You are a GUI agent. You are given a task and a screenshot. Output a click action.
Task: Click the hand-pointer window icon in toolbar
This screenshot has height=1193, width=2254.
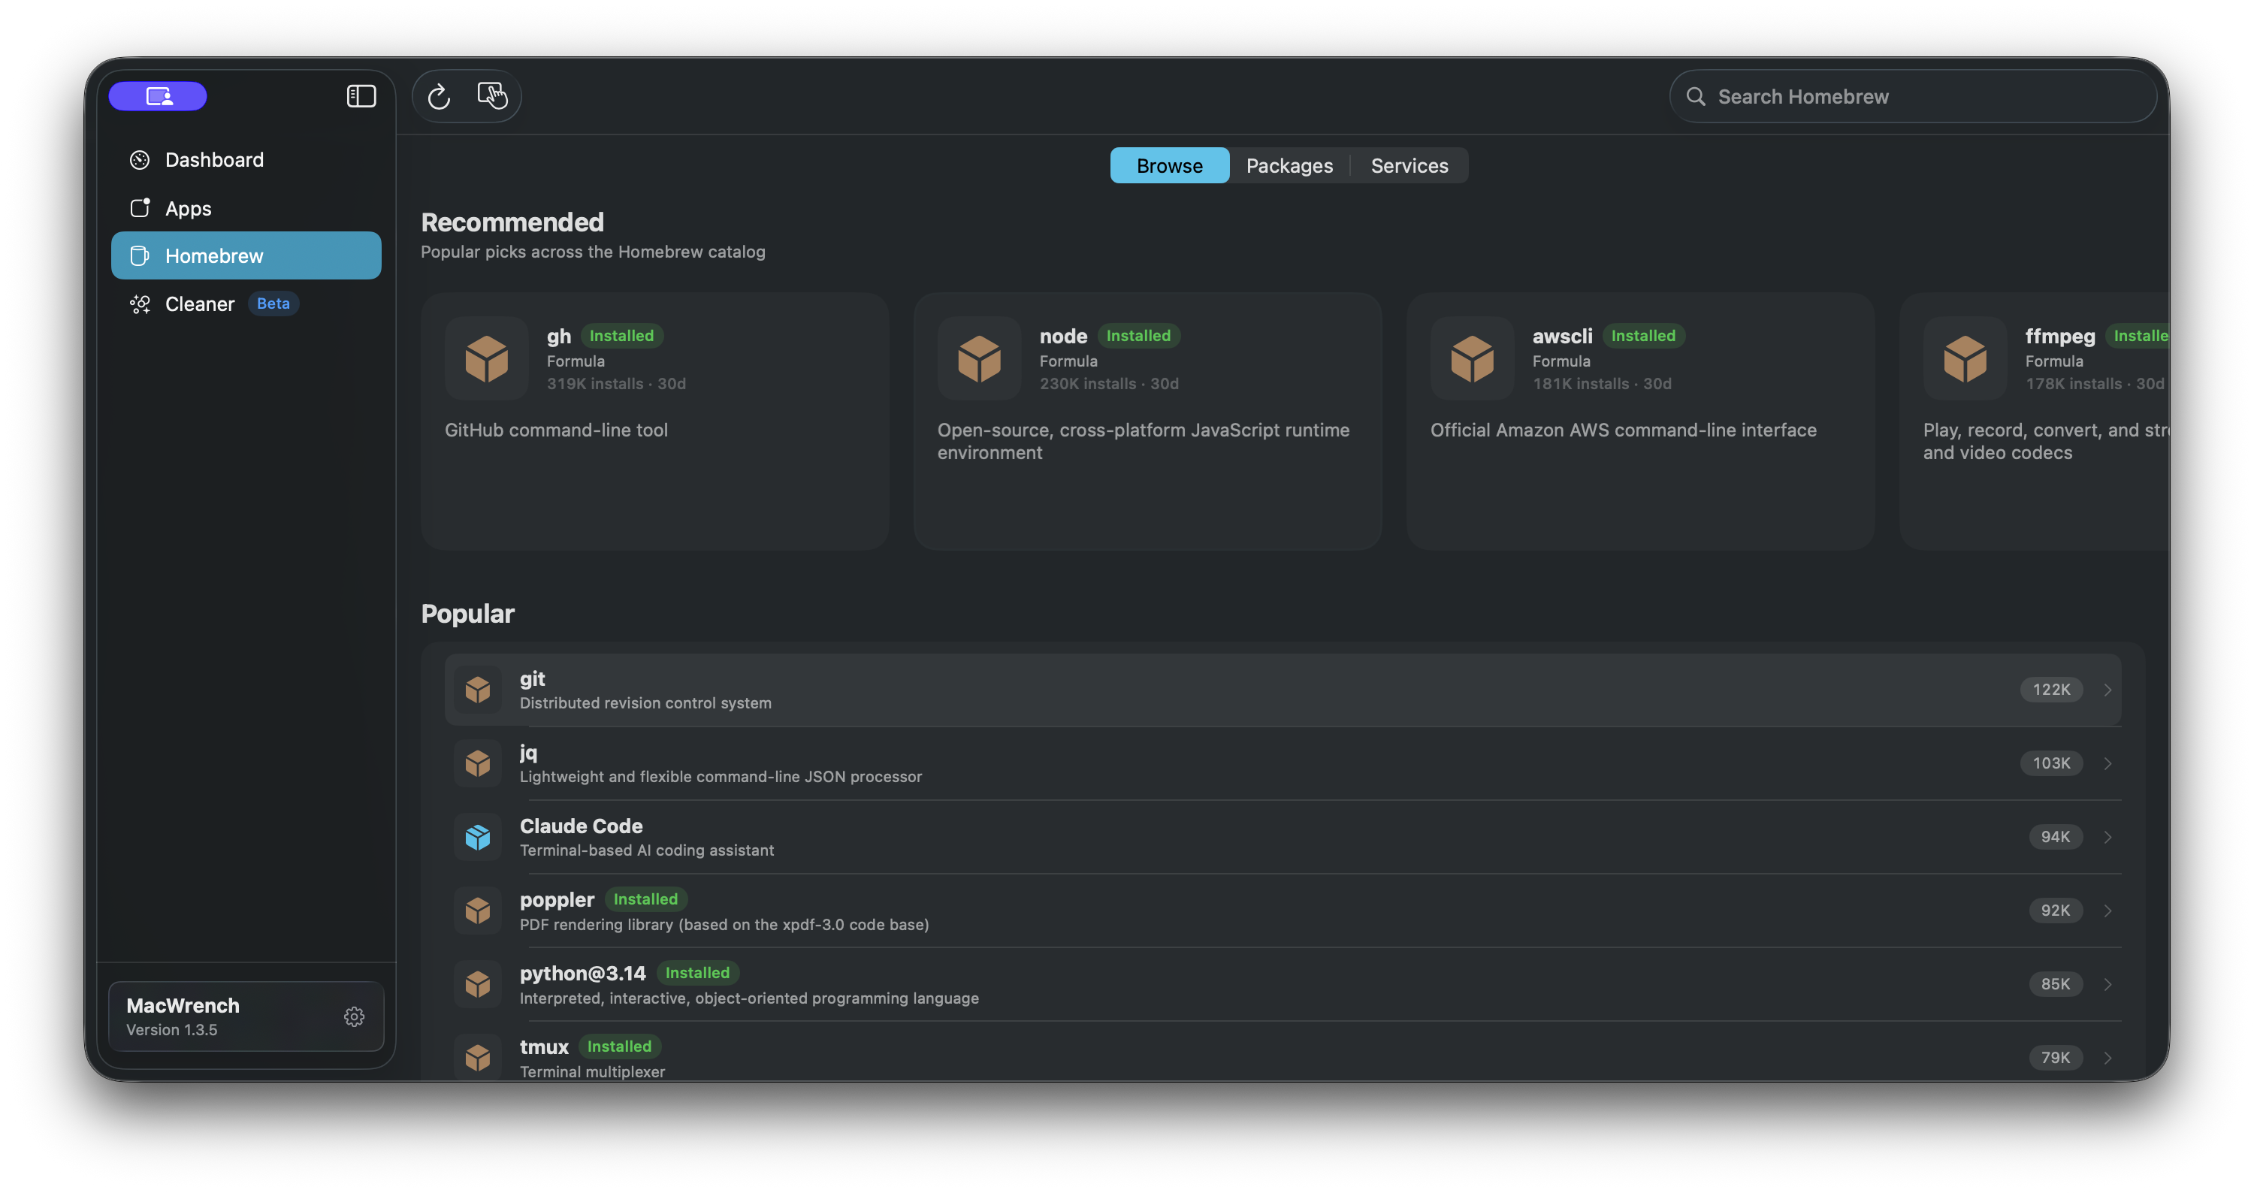click(493, 96)
